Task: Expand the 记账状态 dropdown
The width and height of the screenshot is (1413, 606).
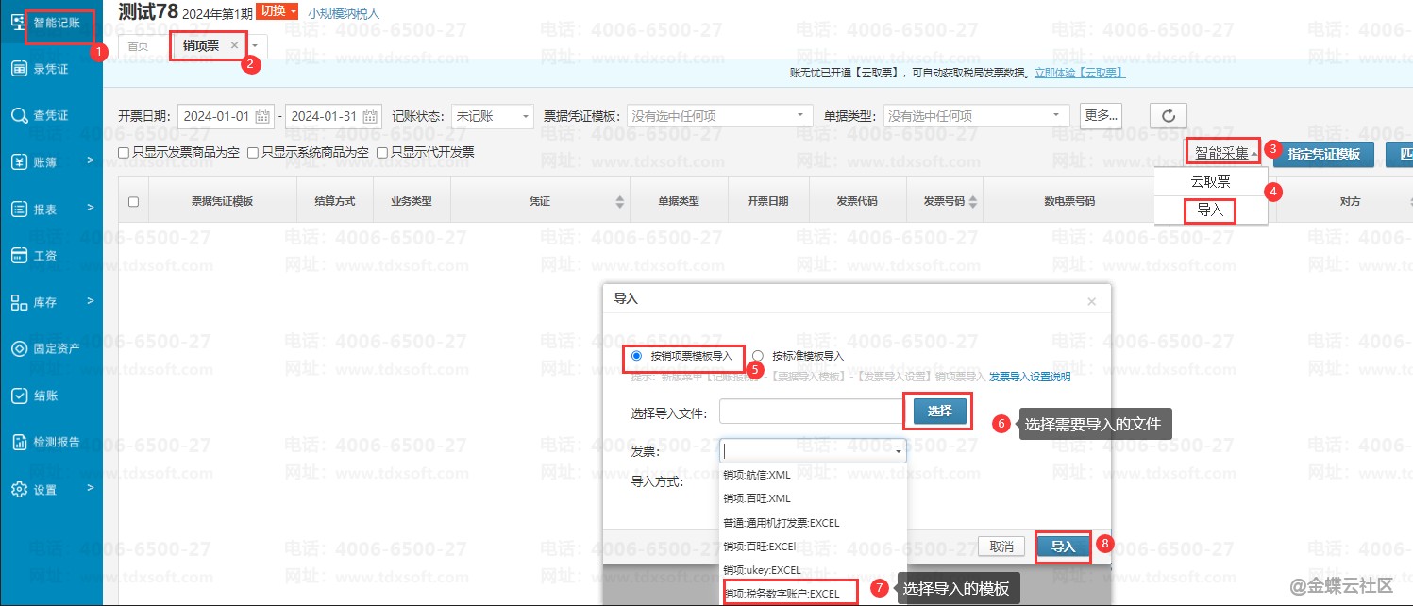Action: click(x=492, y=116)
